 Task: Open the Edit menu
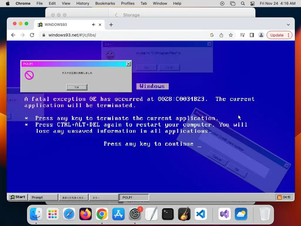click(x=52, y=4)
